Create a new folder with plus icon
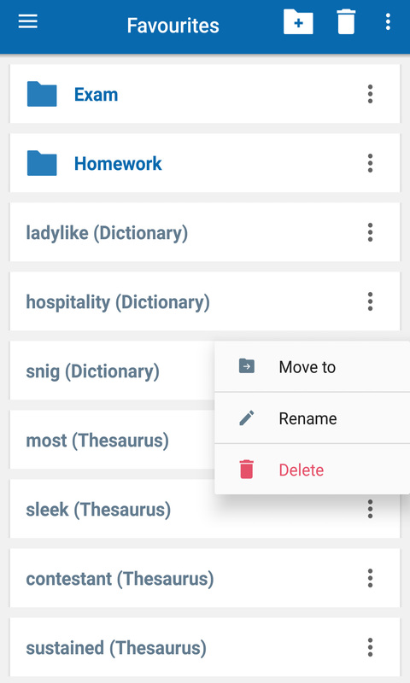Viewport: 410px width, 683px height. click(298, 21)
